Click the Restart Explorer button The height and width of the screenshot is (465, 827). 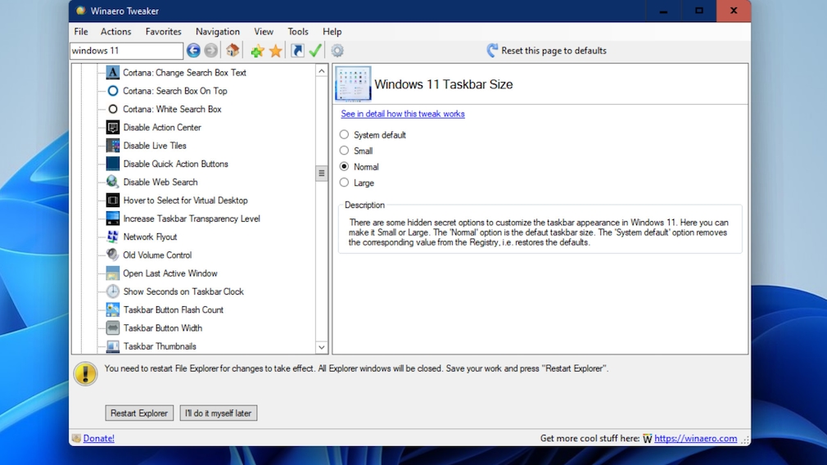pyautogui.click(x=139, y=413)
